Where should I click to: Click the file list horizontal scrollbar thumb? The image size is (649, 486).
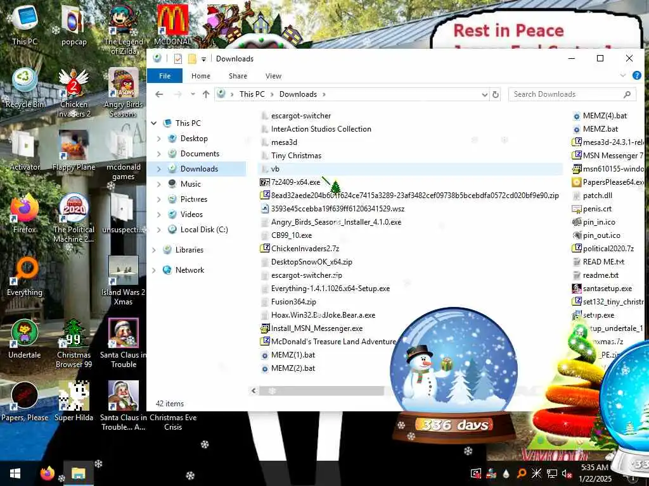point(321,390)
